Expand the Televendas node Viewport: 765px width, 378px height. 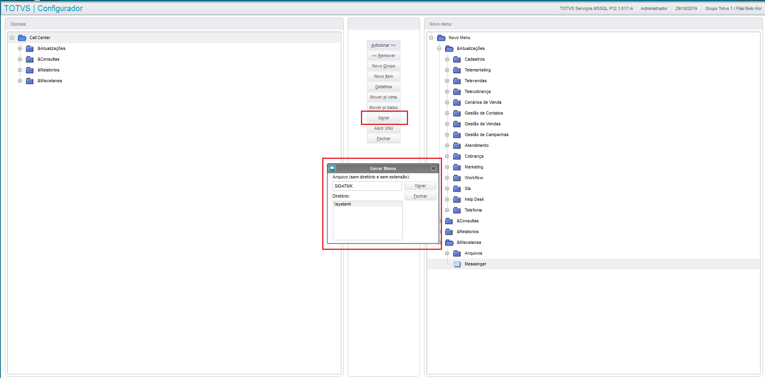point(447,81)
